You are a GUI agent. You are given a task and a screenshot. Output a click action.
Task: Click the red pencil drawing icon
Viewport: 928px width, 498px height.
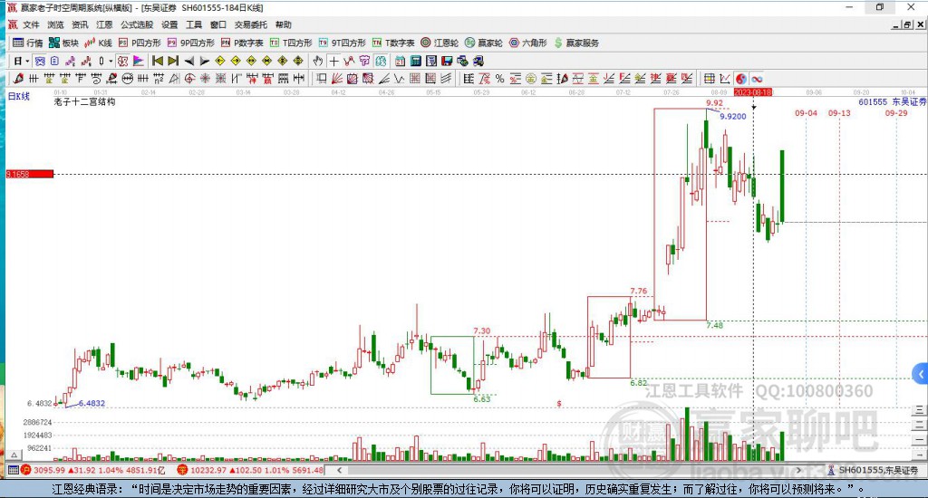(x=18, y=79)
